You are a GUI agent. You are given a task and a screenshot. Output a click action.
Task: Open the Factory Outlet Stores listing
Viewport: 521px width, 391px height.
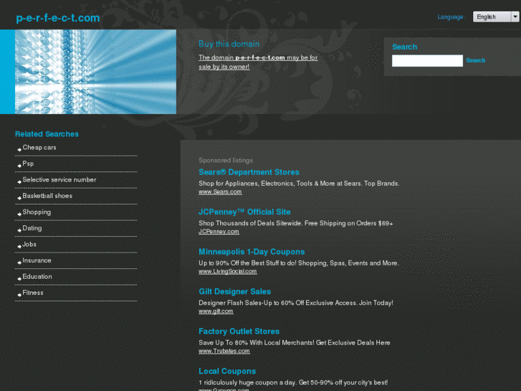click(239, 331)
